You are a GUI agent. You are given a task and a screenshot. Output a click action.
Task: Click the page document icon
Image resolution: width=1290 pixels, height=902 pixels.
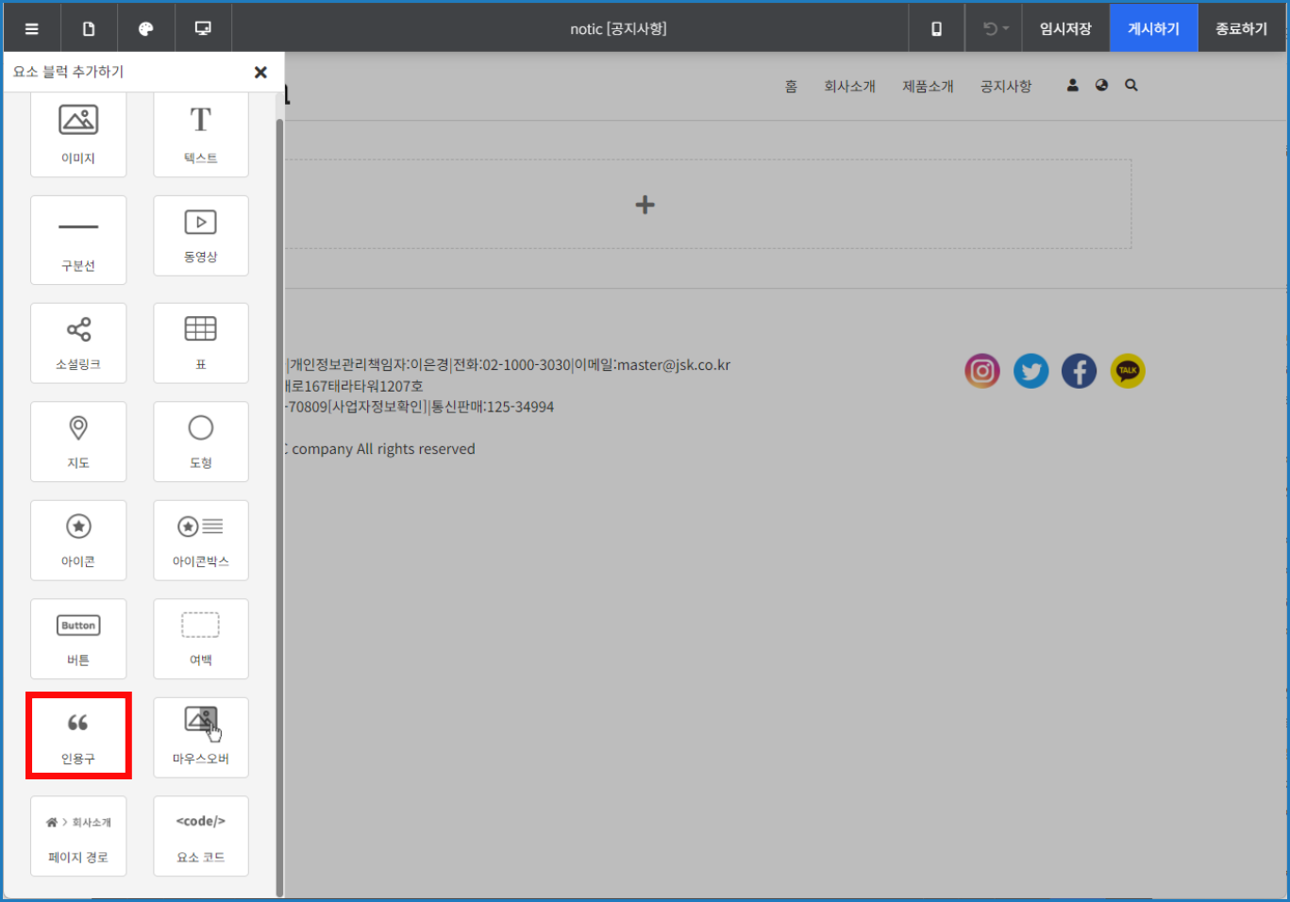tap(89, 28)
